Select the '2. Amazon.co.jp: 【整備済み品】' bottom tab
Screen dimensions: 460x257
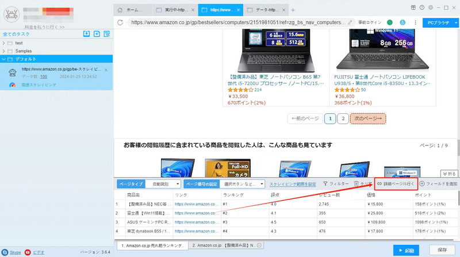pos(226,246)
